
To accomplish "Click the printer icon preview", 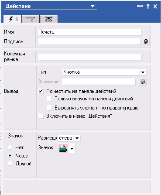I will point(63,148).
